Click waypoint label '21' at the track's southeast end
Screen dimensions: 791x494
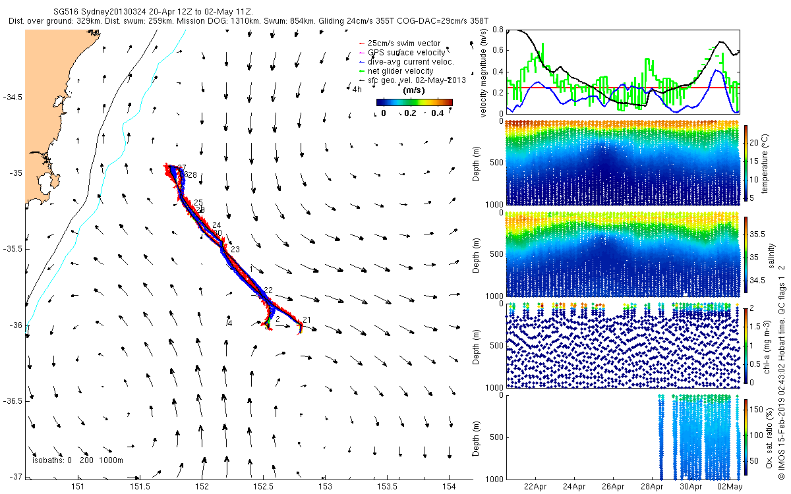pyautogui.click(x=307, y=320)
